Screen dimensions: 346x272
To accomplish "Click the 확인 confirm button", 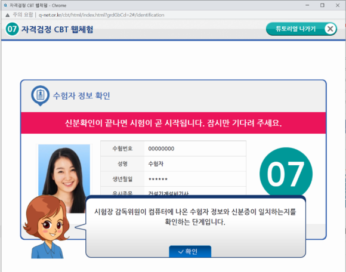I will coord(190,251).
